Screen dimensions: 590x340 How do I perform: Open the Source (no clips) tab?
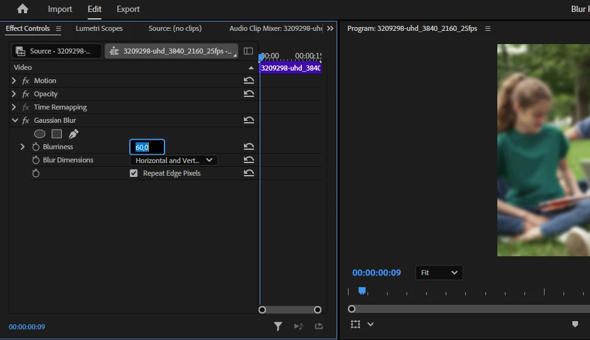click(x=175, y=28)
